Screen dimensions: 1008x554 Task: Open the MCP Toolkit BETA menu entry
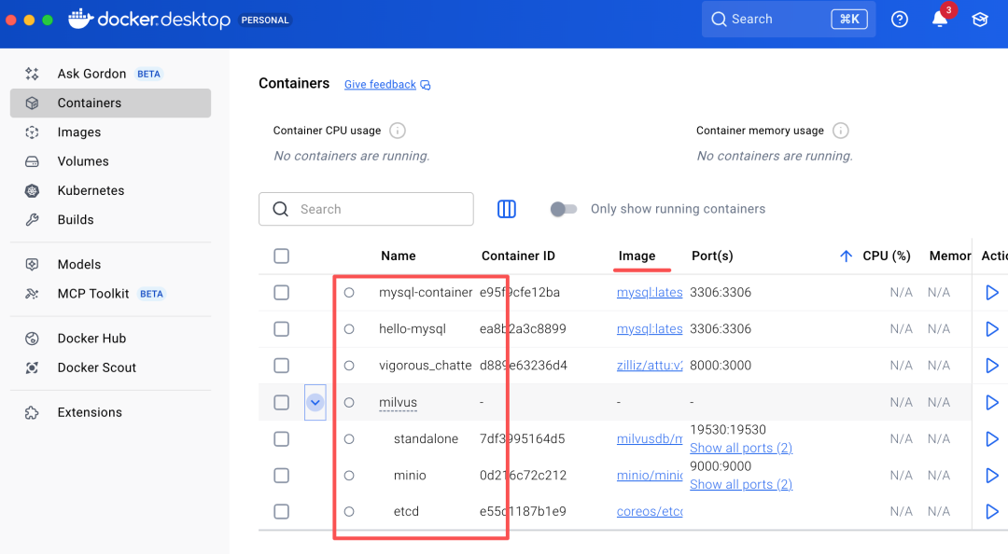click(x=110, y=294)
